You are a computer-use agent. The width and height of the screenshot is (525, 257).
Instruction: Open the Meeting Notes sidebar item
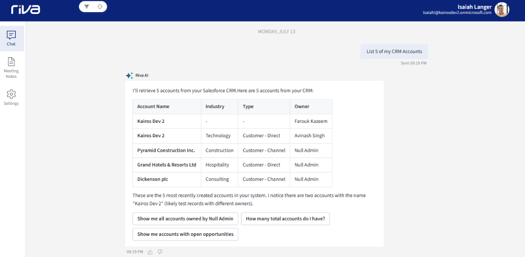tap(11, 68)
